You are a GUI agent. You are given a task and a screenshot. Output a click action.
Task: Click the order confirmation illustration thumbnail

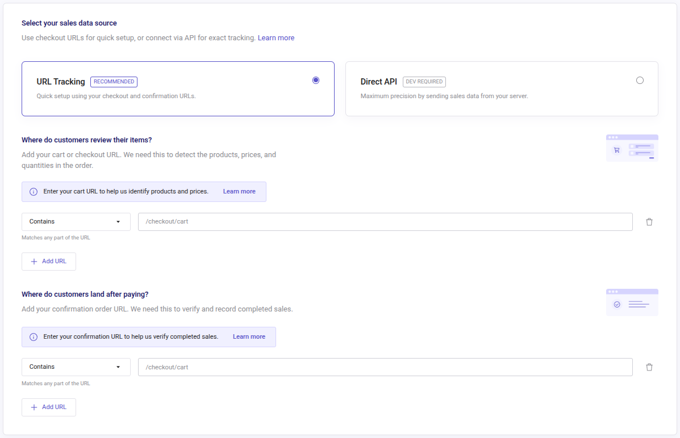click(632, 302)
